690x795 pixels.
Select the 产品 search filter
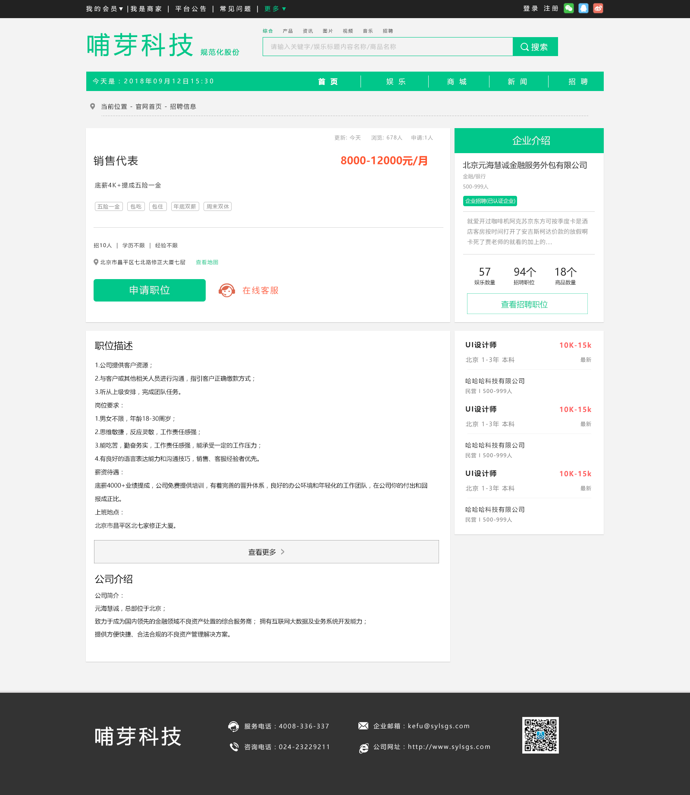[288, 31]
